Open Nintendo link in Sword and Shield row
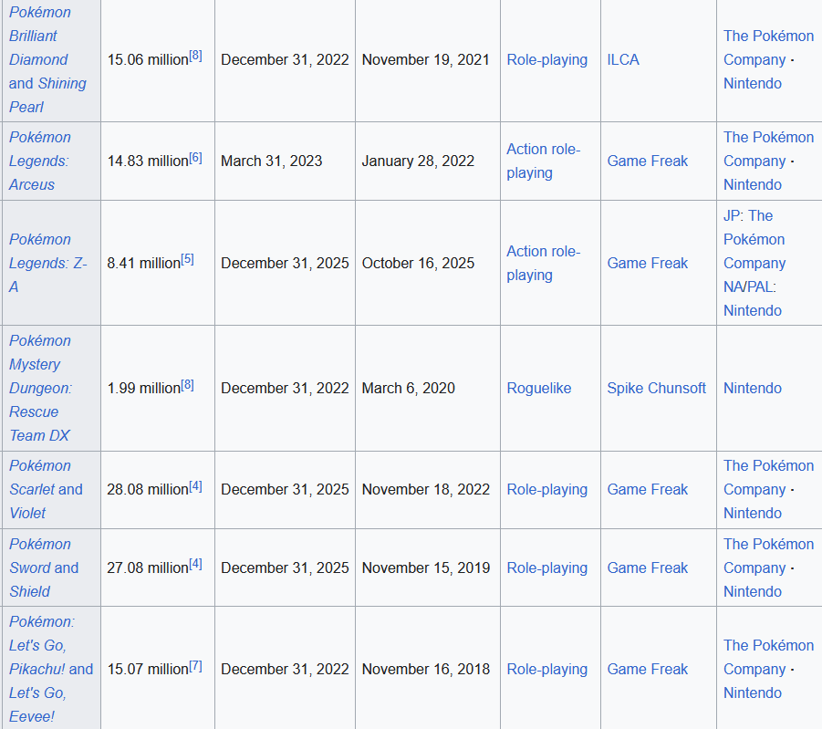The height and width of the screenshot is (729, 822). coord(753,591)
